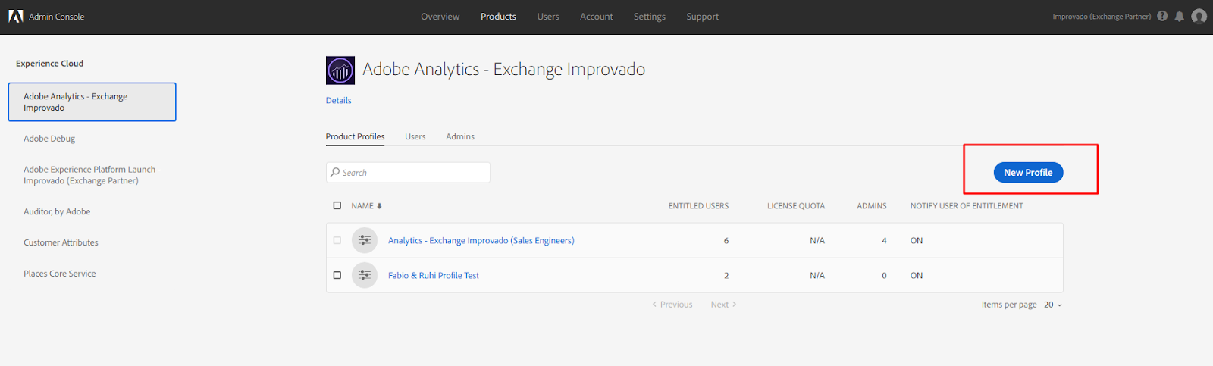The height and width of the screenshot is (366, 1213).
Task: Open the notifications bell icon
Action: (x=1180, y=16)
